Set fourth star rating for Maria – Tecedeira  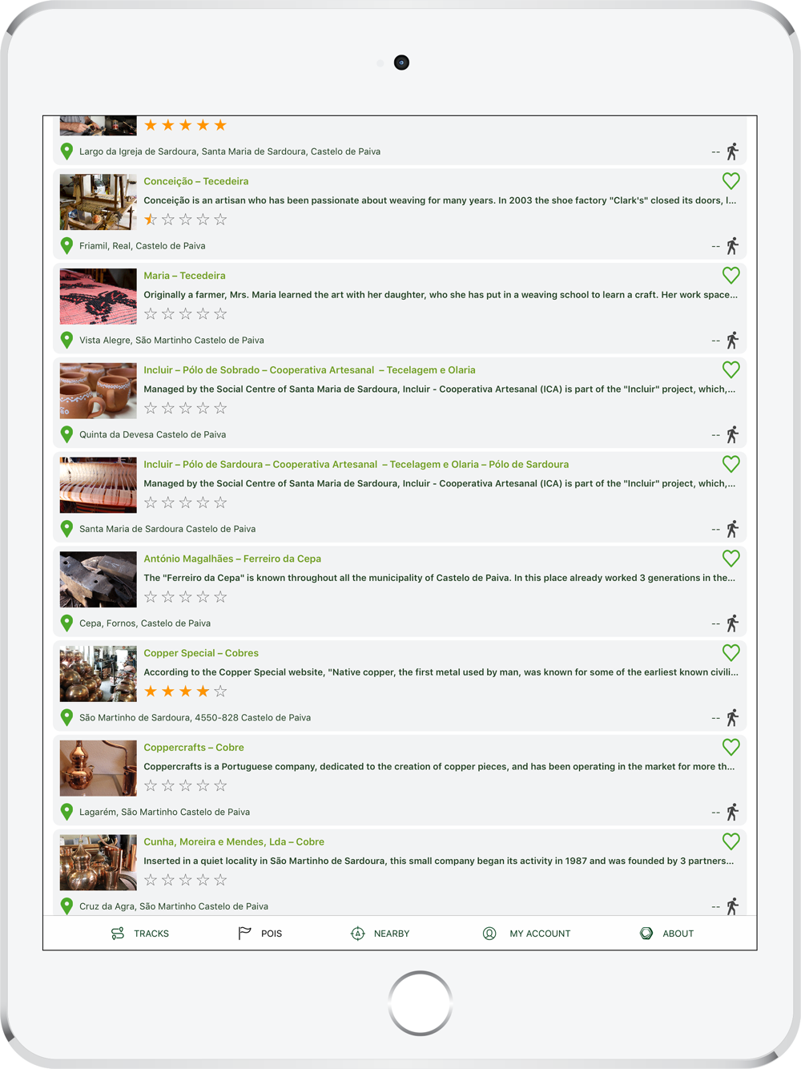tap(203, 314)
